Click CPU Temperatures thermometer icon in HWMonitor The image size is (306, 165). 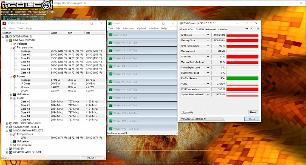(x=14, y=48)
